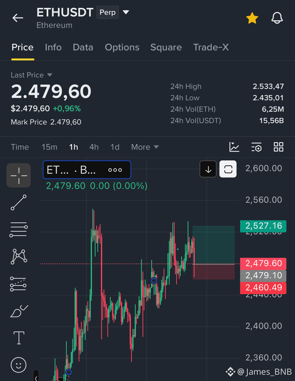Image resolution: width=295 pixels, height=381 pixels.
Task: Open the Square tab
Action: tap(166, 47)
